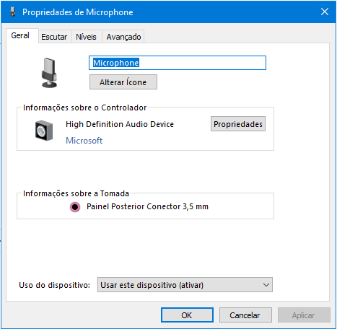Image resolution: width=337 pixels, height=329 pixels.
Task: Expand the Uso do dispositivo dropdown
Action: coord(185,285)
